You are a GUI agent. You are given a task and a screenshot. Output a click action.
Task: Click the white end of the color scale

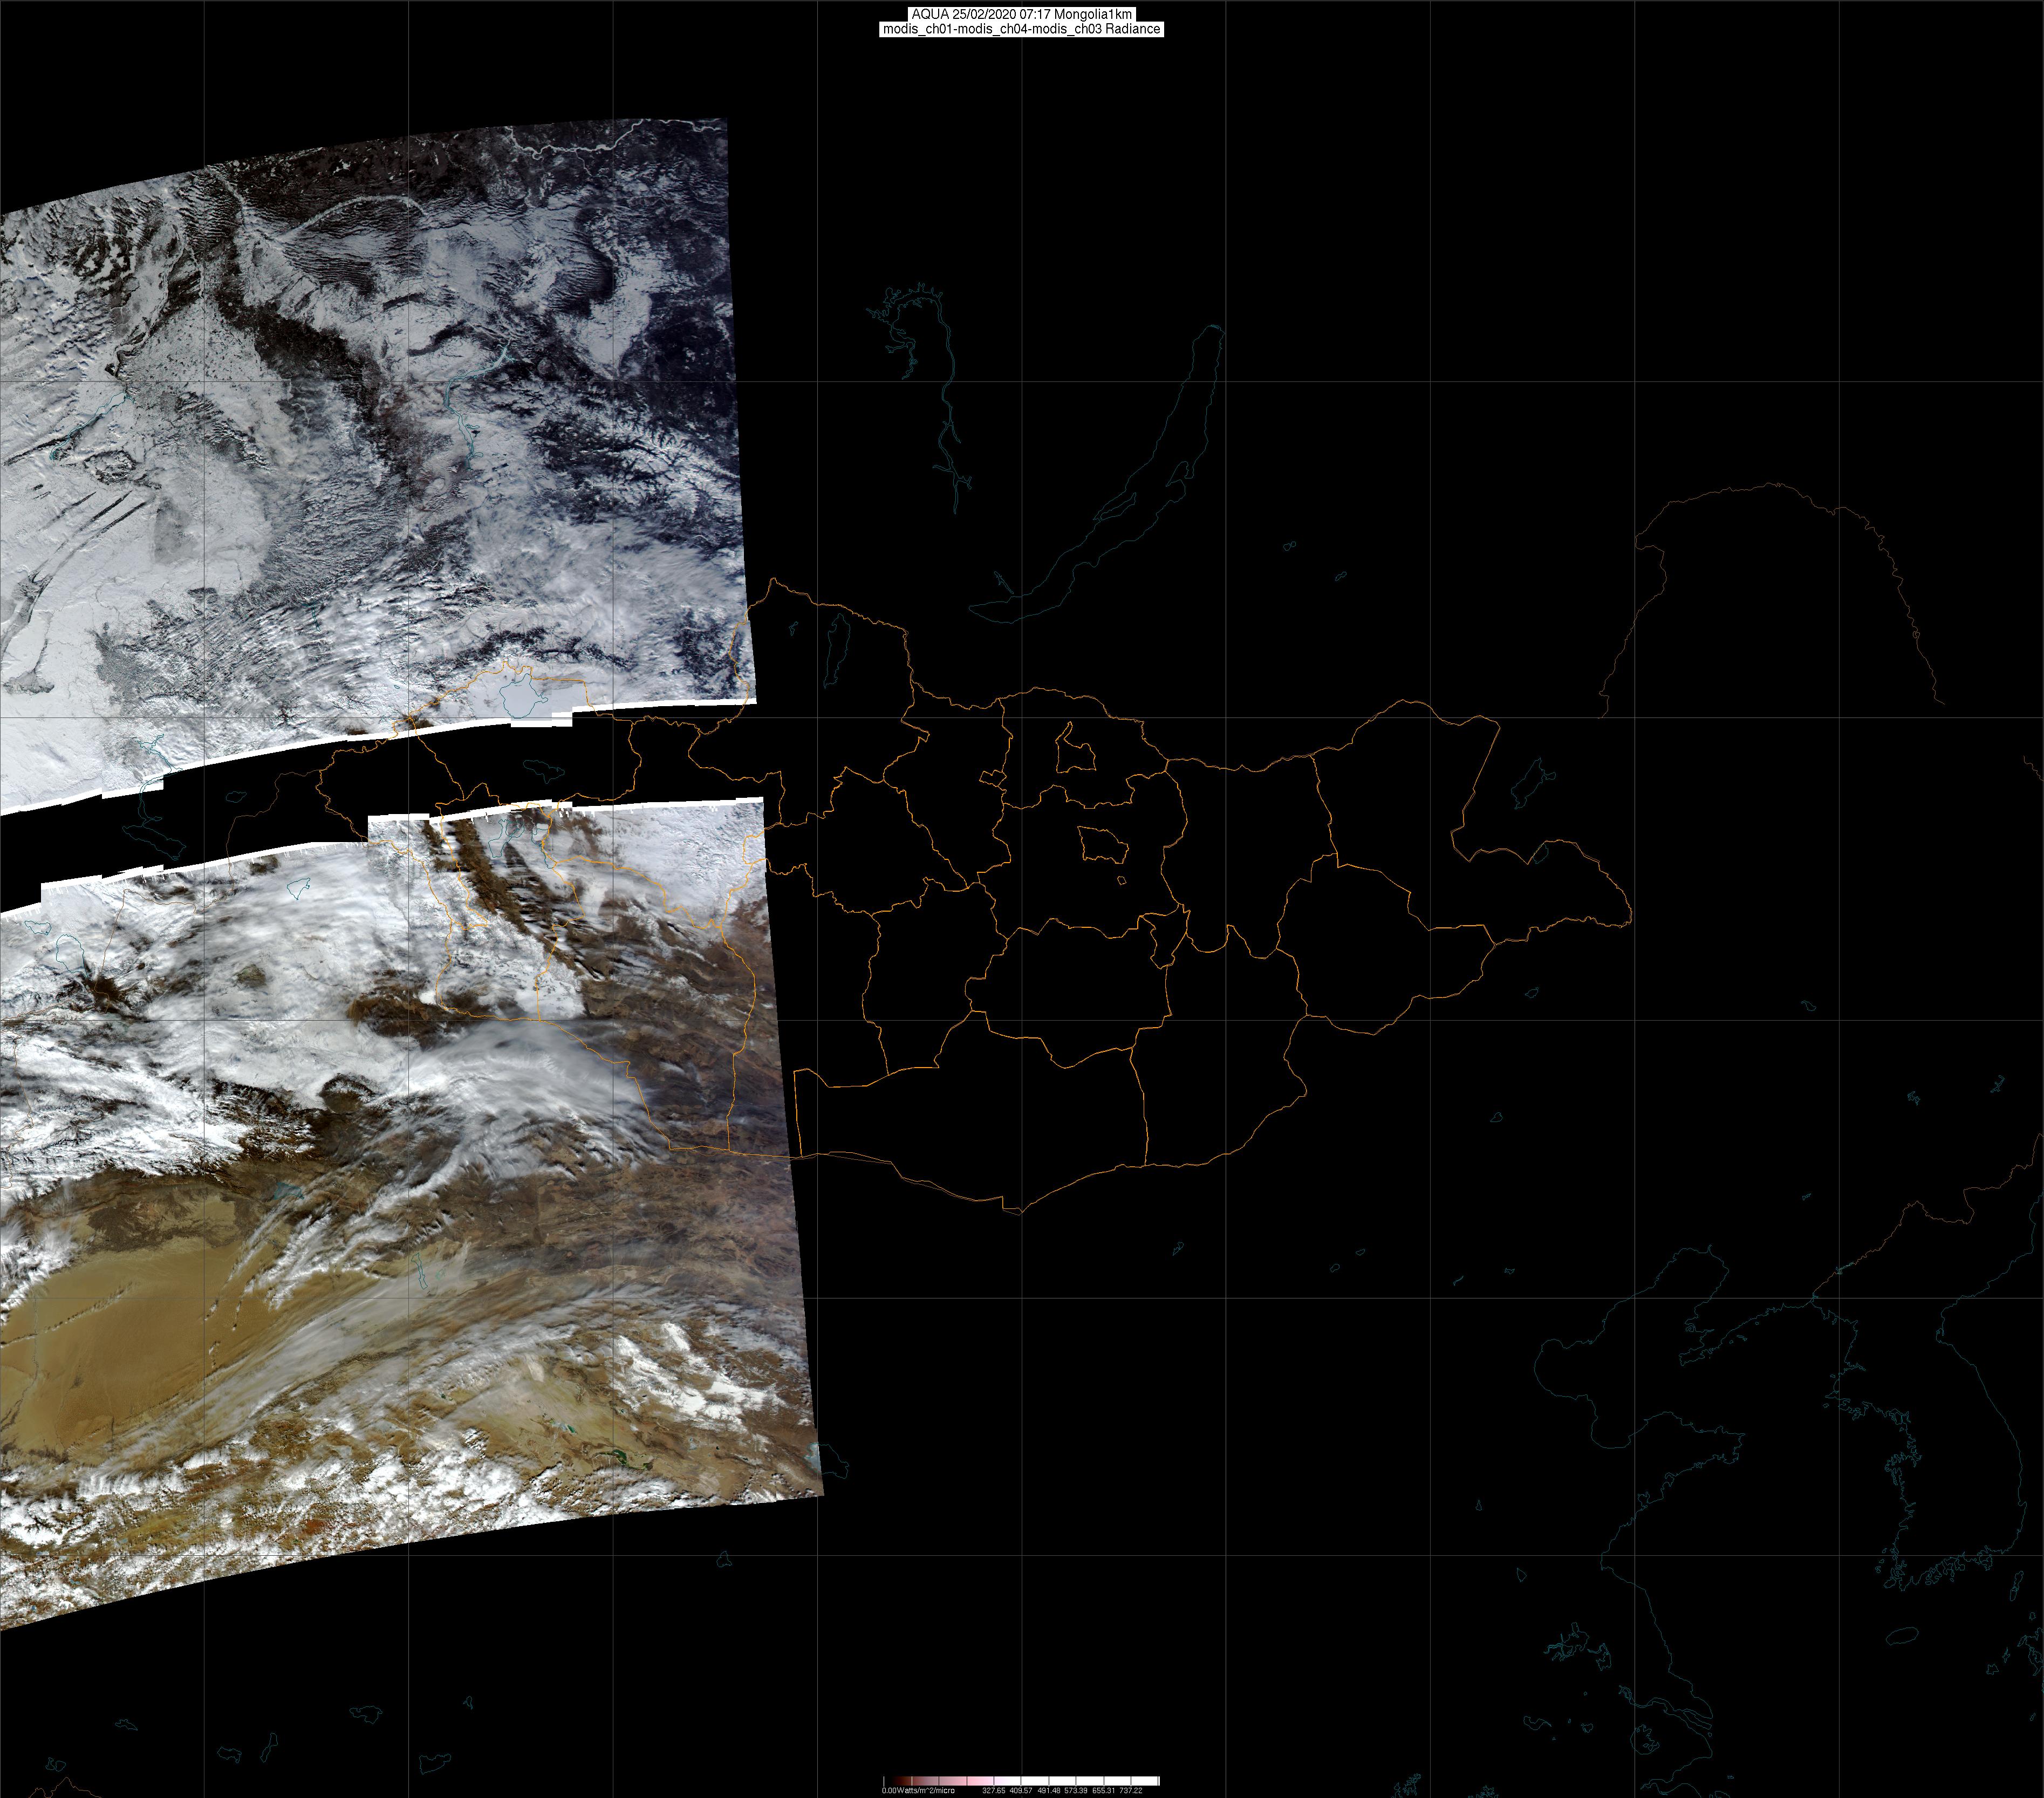click(1150, 1781)
